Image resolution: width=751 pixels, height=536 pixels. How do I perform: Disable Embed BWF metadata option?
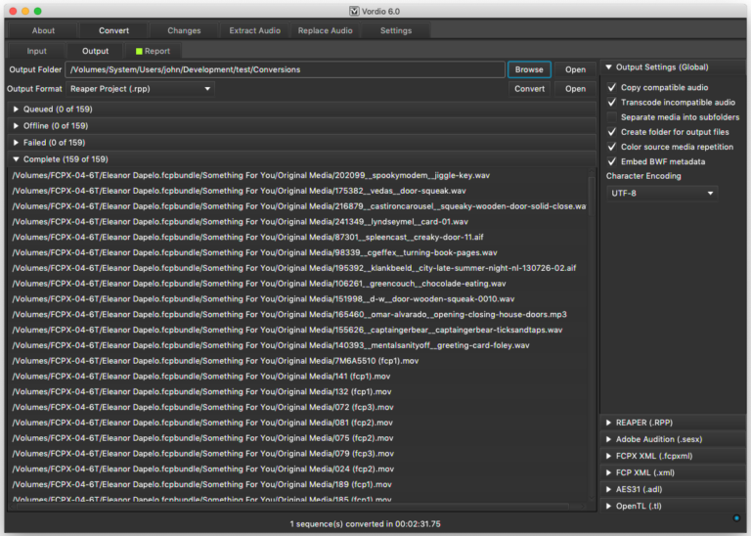[612, 160]
